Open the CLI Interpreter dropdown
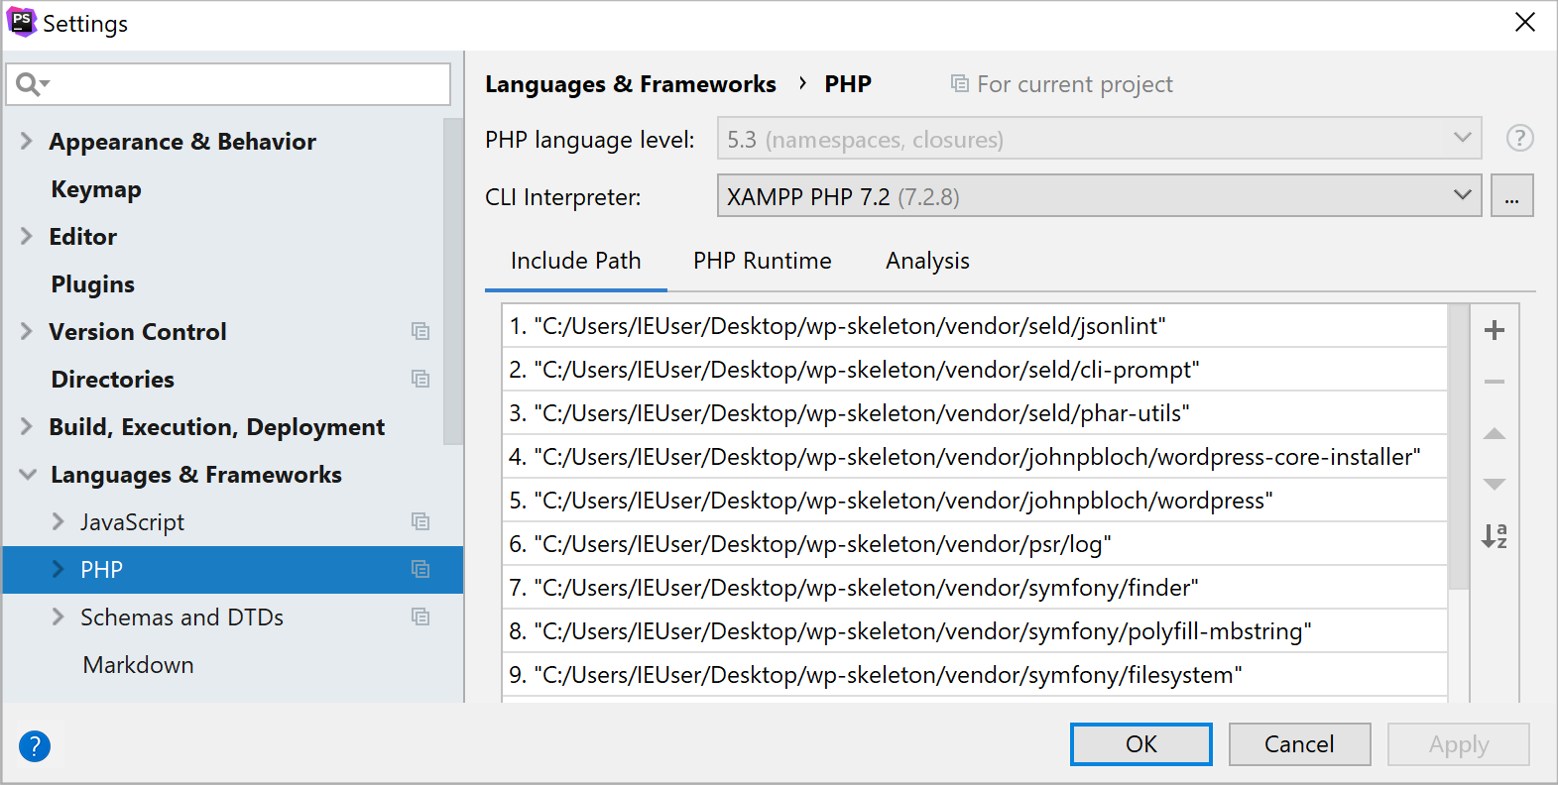This screenshot has width=1558, height=785. pos(1098,196)
